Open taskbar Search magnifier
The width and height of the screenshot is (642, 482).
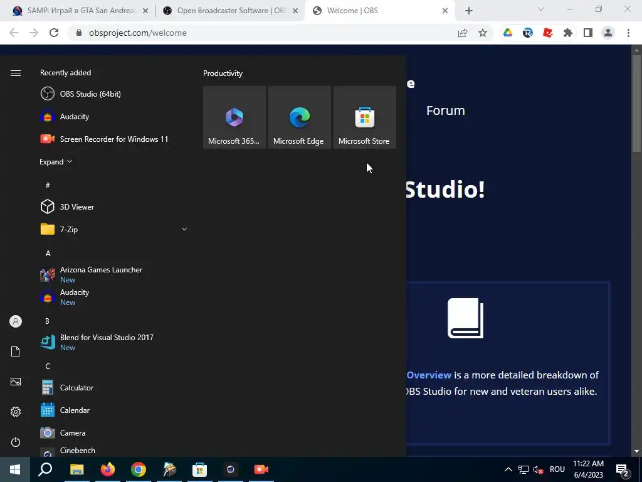pos(45,469)
